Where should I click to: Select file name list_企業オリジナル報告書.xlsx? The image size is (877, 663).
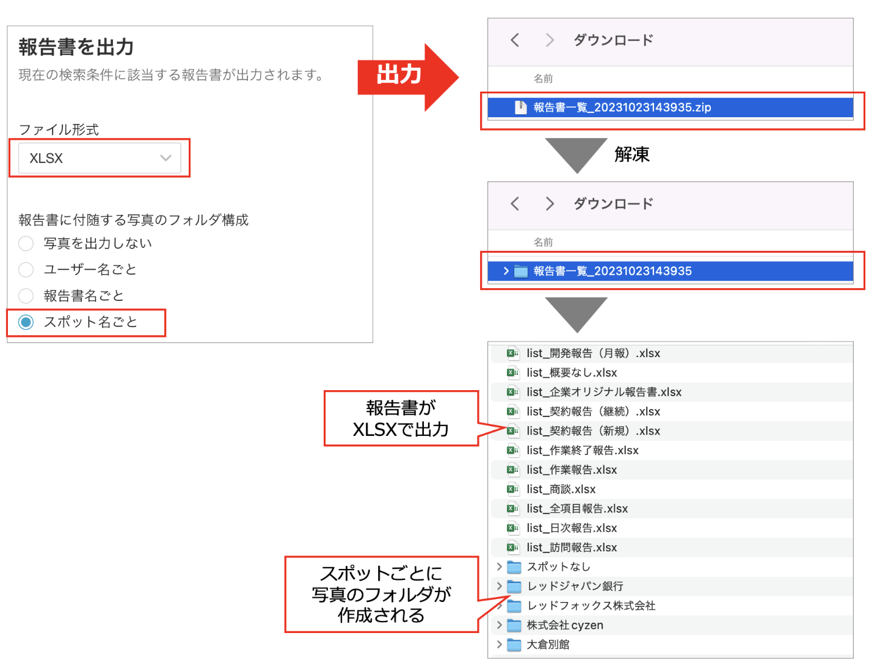coord(604,392)
